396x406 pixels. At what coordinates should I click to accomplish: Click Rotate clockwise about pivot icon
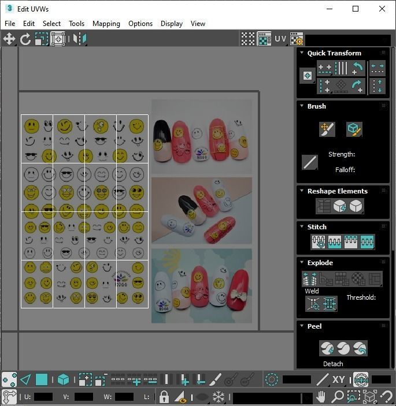coord(357,86)
